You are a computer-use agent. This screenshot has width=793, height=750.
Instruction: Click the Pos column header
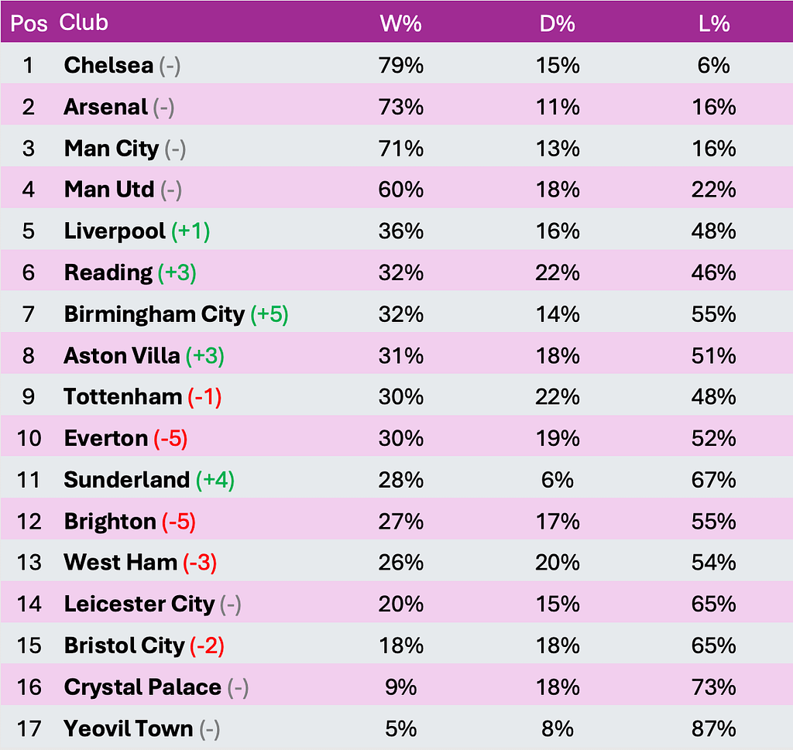(29, 23)
